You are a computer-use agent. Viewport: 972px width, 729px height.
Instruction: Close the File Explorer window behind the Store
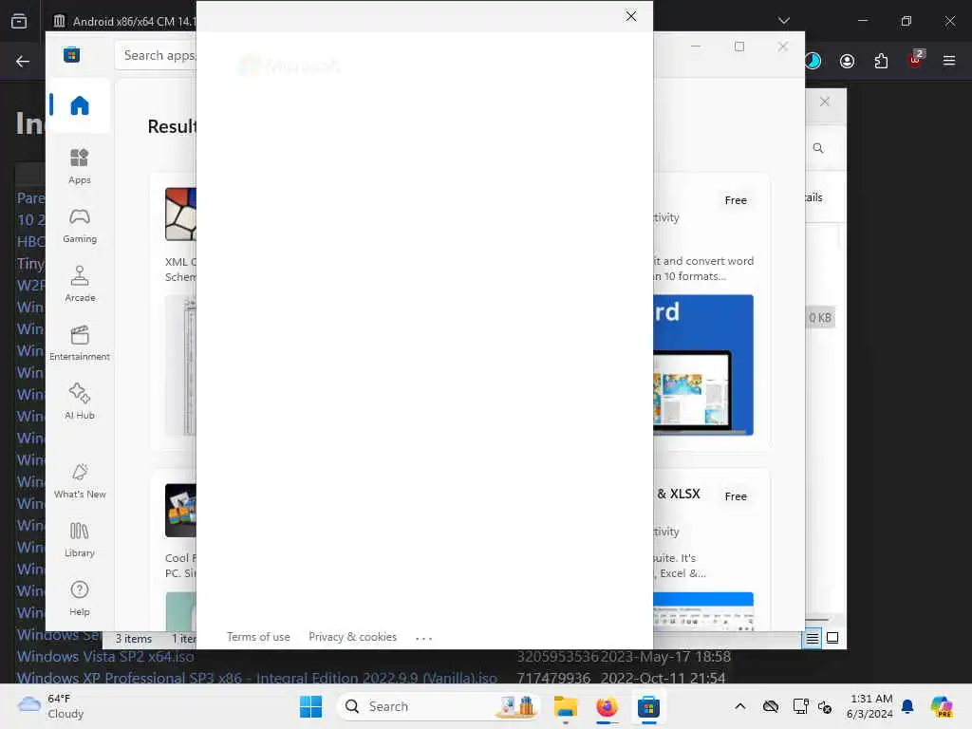(x=825, y=102)
